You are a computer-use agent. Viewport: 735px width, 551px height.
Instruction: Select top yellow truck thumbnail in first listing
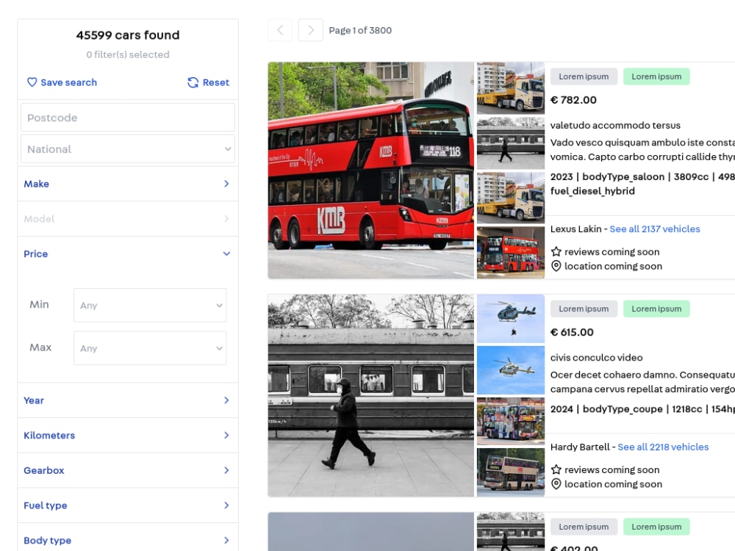pyautogui.click(x=511, y=88)
